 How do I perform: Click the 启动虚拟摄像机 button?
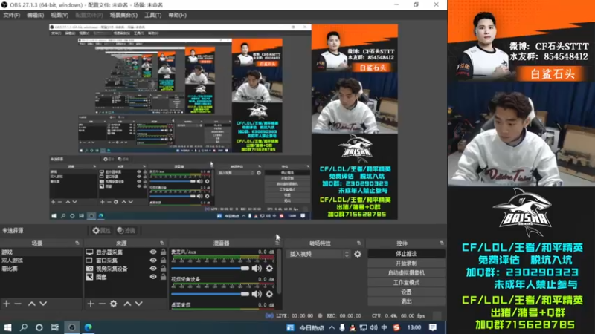pos(406,272)
